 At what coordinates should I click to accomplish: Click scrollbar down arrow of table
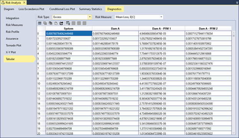click(x=234, y=133)
